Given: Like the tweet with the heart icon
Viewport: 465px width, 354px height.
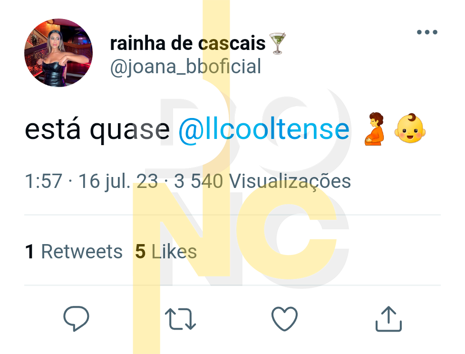Looking at the screenshot, I should 284,319.
